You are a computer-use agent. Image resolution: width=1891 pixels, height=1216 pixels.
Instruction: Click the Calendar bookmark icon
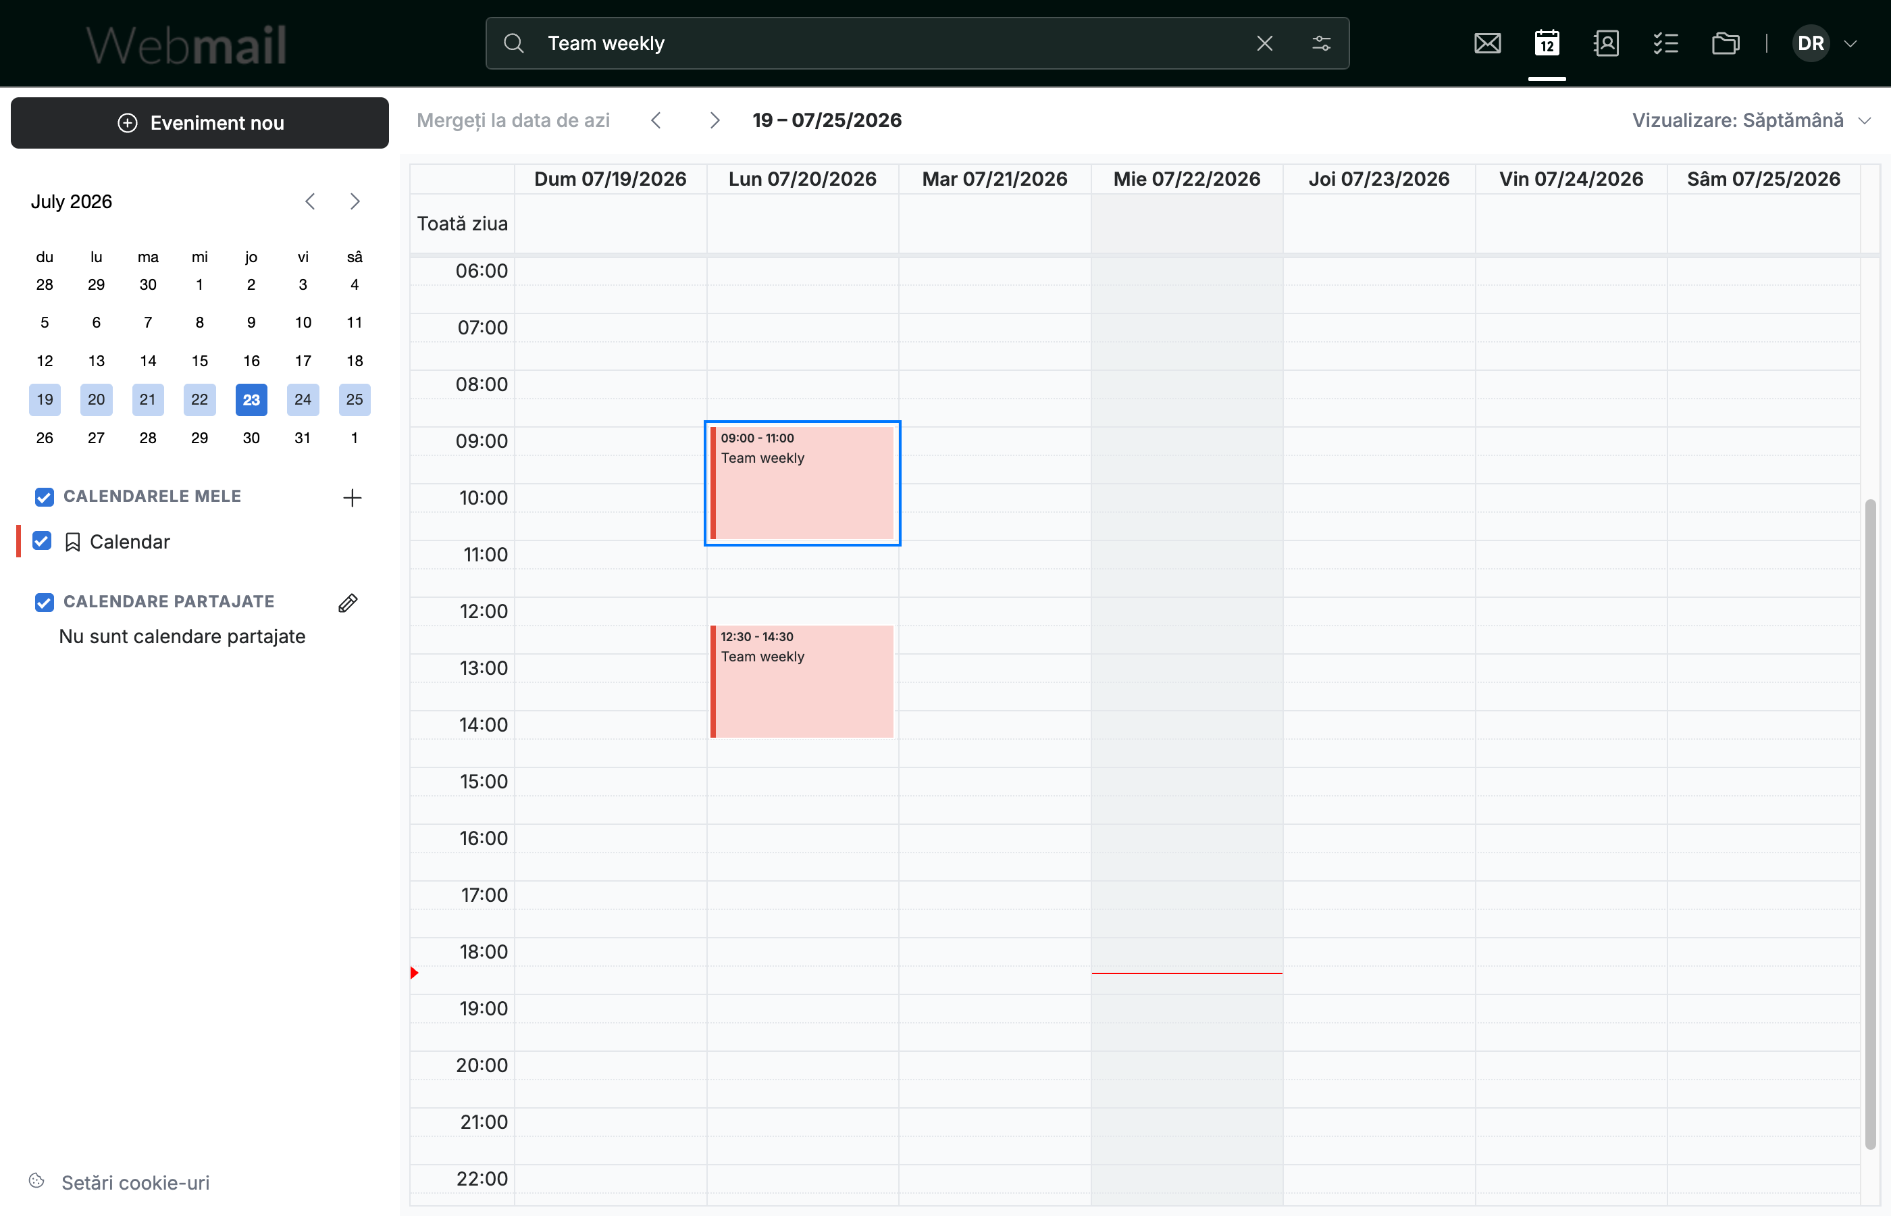(73, 542)
